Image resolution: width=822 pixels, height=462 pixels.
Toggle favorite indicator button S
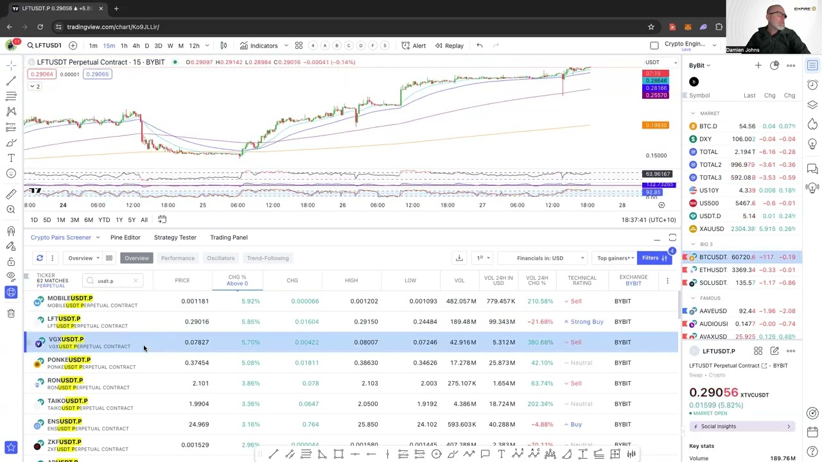[x=385, y=46]
